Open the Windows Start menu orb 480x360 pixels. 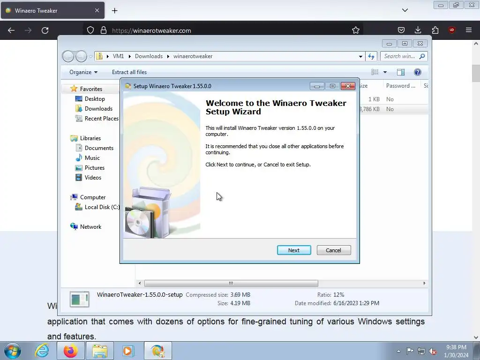(x=12, y=351)
